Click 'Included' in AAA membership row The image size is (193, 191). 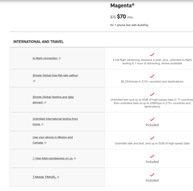(x=152, y=162)
